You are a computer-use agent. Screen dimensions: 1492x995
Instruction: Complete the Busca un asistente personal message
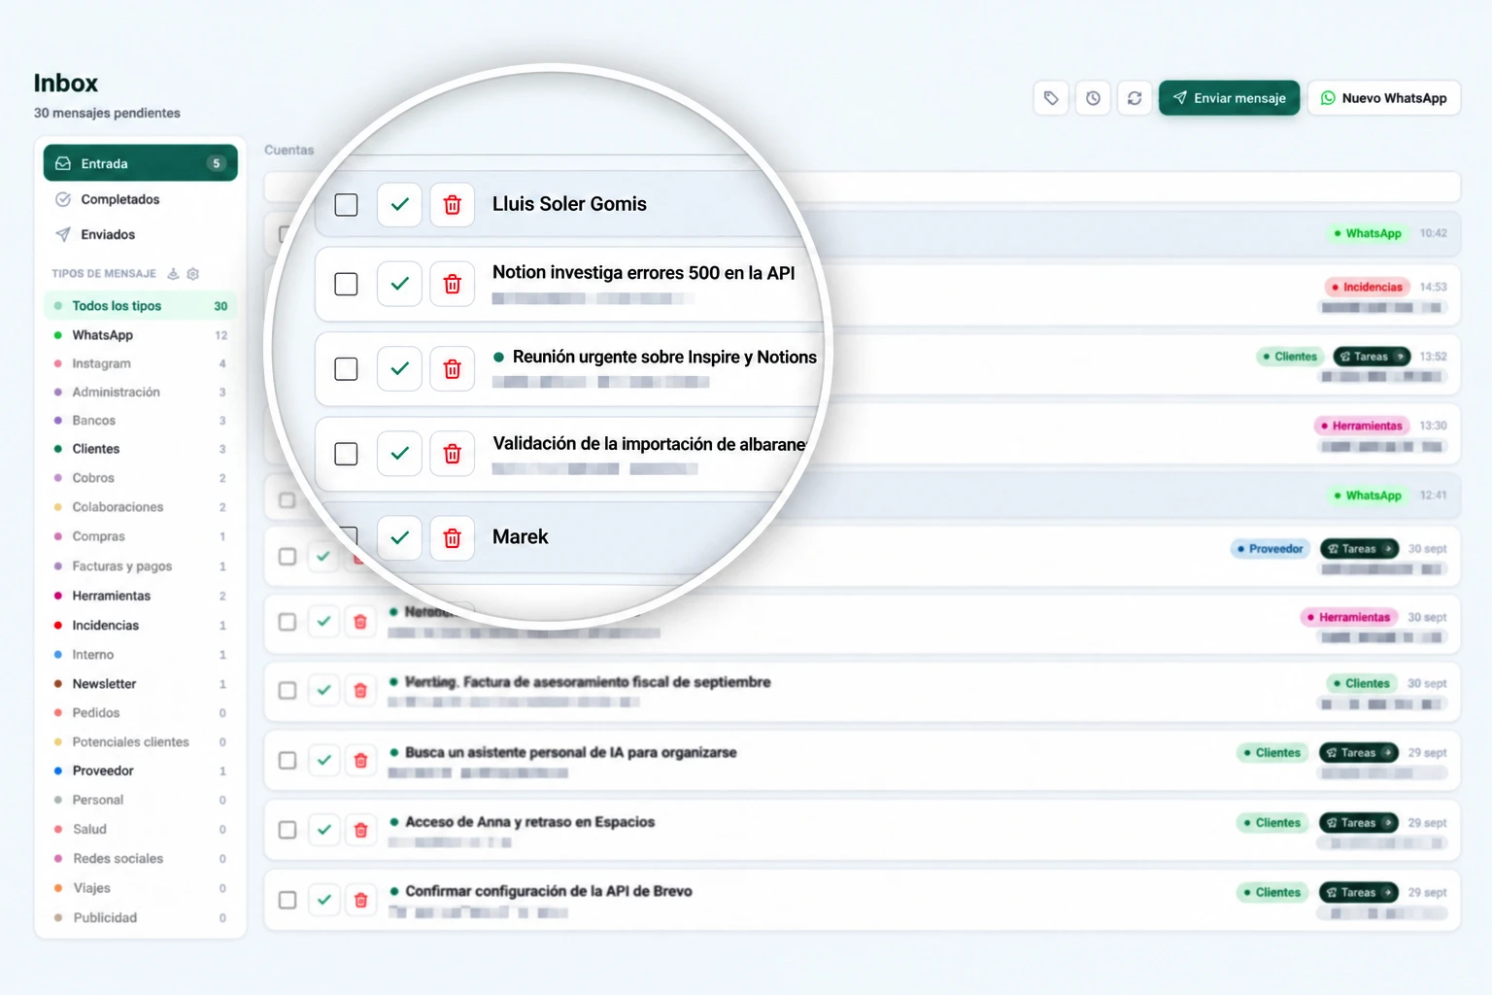(324, 760)
